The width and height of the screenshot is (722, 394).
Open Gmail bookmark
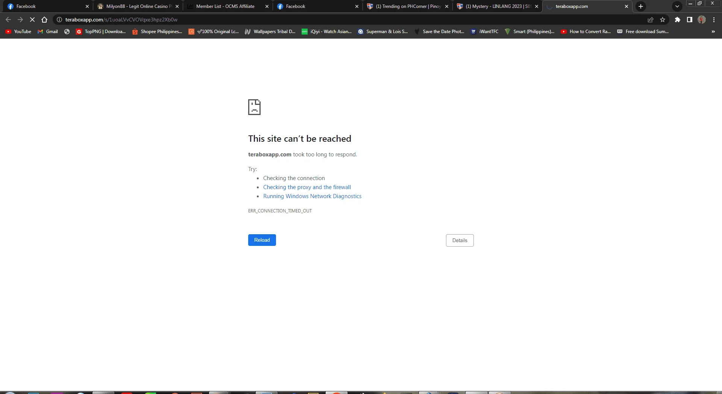[48, 32]
